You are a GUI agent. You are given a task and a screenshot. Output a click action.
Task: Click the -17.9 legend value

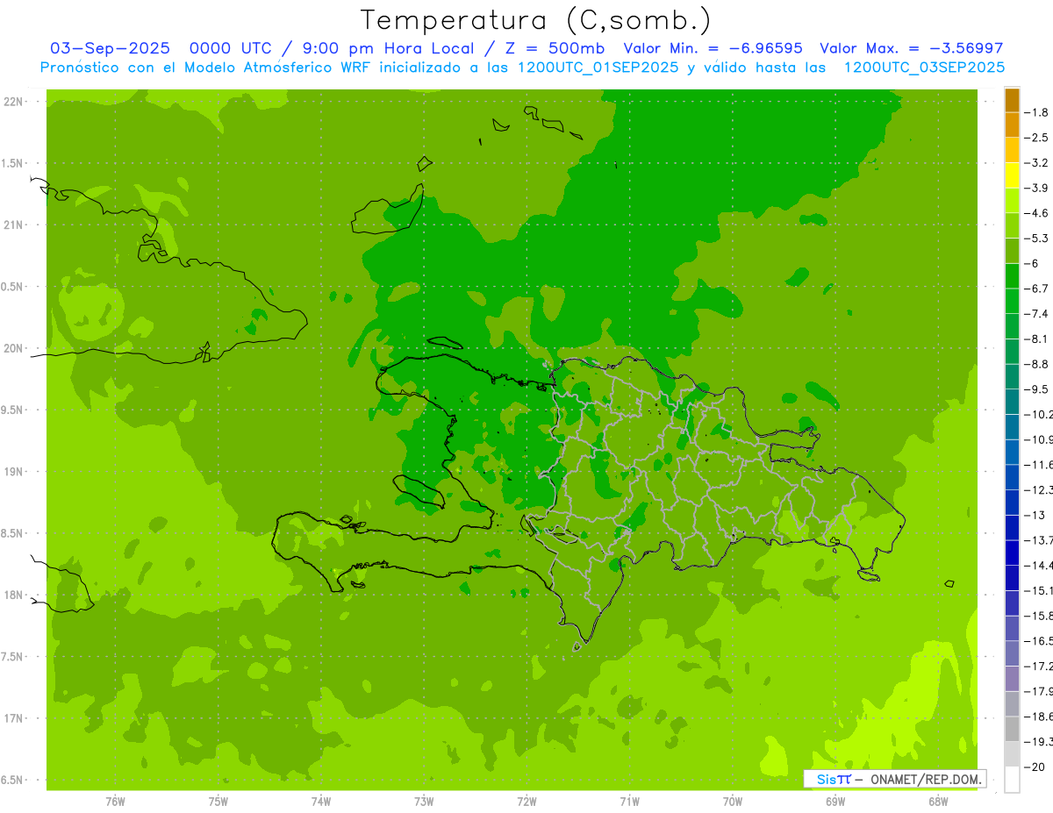(1039, 691)
